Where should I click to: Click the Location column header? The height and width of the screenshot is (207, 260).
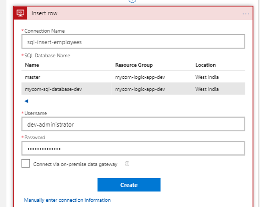pos(205,65)
